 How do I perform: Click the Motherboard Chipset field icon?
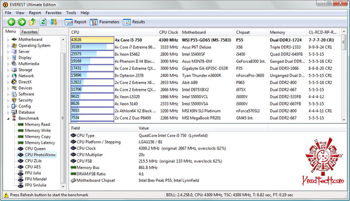73,180
